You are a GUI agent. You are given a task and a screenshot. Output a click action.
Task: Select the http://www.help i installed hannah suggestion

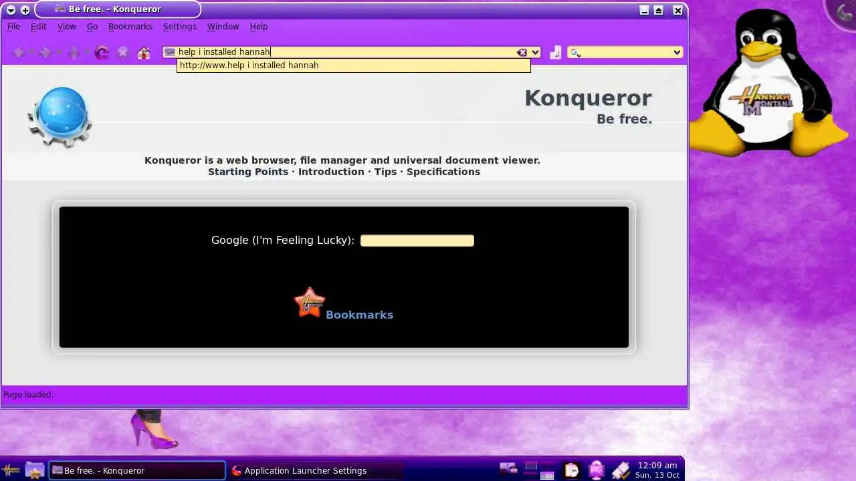coord(353,65)
